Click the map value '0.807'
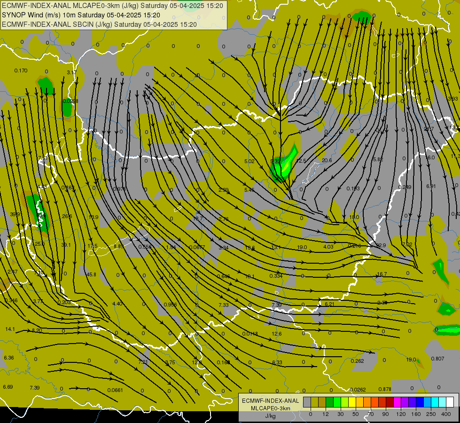The height and width of the screenshot is (423, 460). coord(438,359)
